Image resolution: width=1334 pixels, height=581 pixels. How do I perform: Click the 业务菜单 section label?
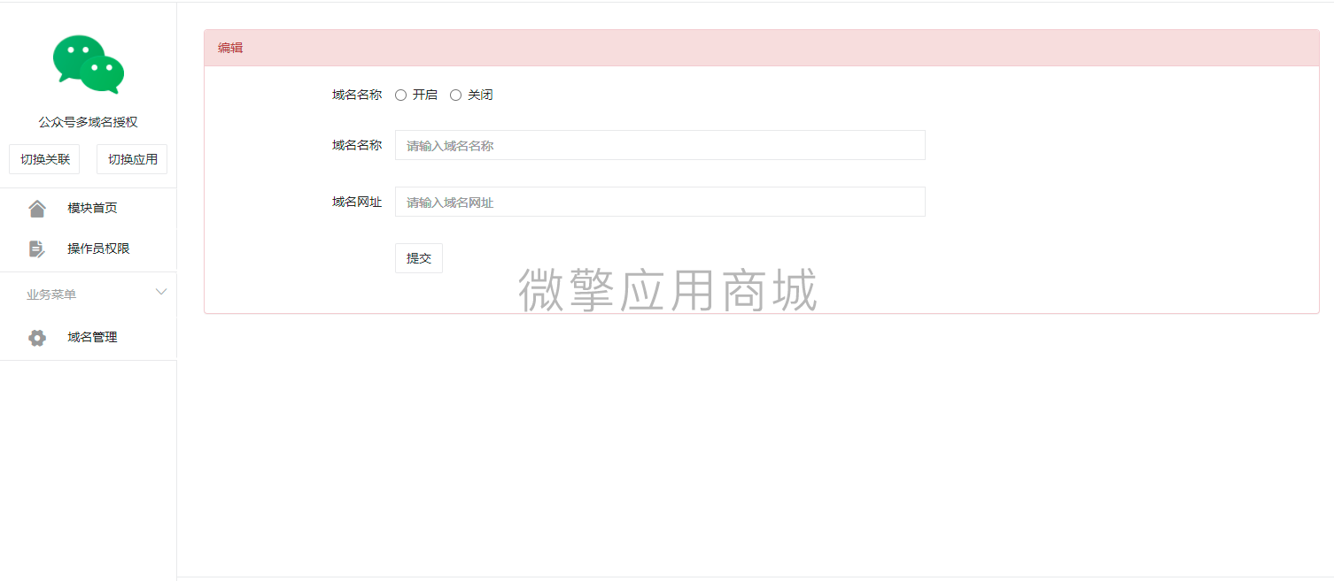tap(51, 294)
